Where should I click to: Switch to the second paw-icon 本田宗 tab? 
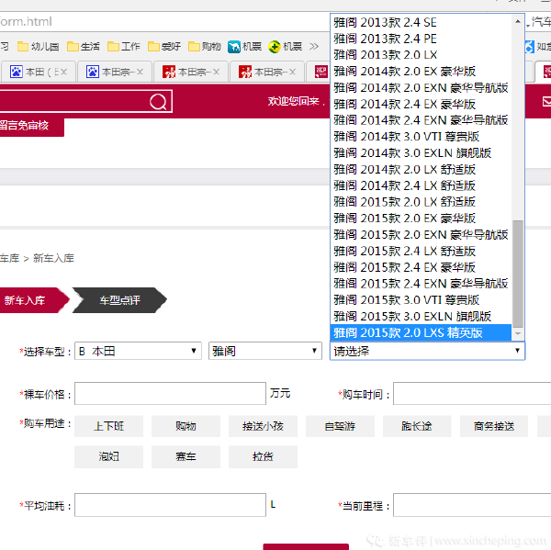[x=115, y=72]
